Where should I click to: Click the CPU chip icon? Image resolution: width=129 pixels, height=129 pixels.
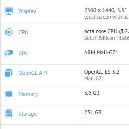click(8, 32)
